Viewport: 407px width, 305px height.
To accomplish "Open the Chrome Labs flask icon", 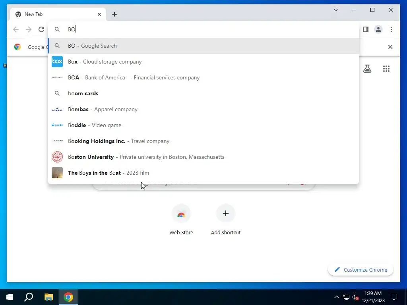I will click(x=367, y=69).
